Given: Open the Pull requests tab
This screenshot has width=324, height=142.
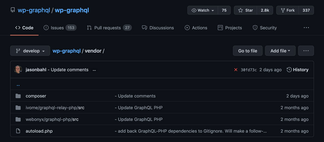Looking at the screenshot, I should click(109, 28).
